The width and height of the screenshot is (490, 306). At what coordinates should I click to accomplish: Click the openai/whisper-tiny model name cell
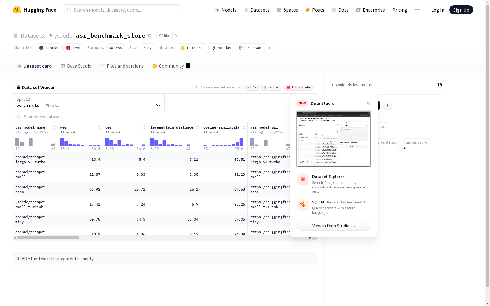pos(35,219)
